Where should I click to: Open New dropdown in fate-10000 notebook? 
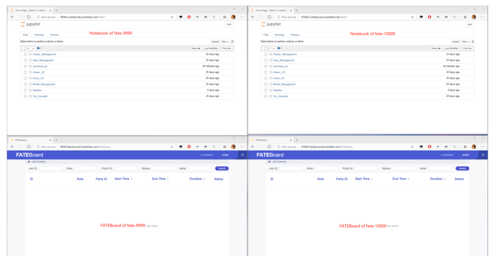coord(466,41)
